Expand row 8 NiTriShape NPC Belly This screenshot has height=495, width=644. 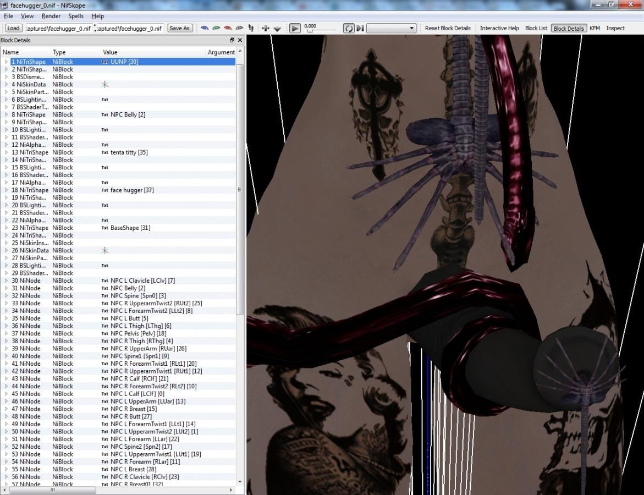6,114
